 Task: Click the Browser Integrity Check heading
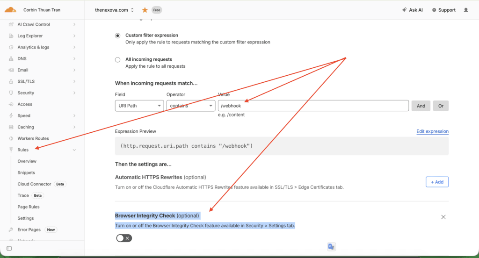157,215
